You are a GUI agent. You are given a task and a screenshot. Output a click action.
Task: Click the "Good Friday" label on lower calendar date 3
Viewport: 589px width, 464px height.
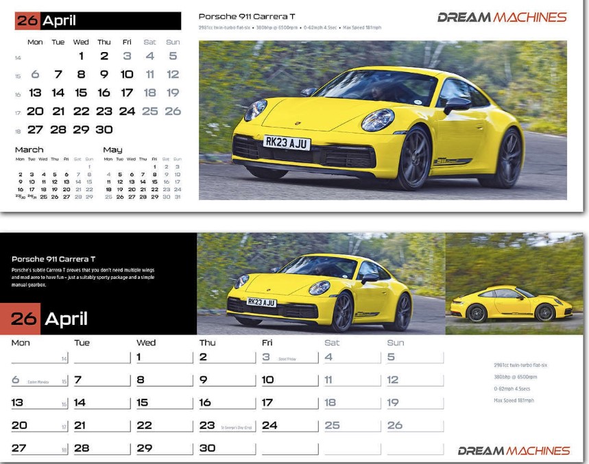pyautogui.click(x=287, y=359)
